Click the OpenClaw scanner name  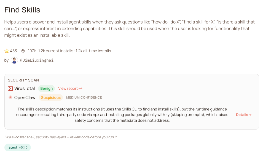[x=25, y=97]
